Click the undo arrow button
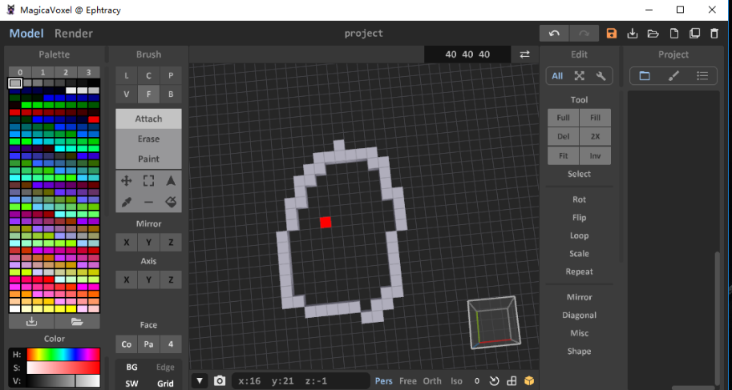 tap(554, 33)
